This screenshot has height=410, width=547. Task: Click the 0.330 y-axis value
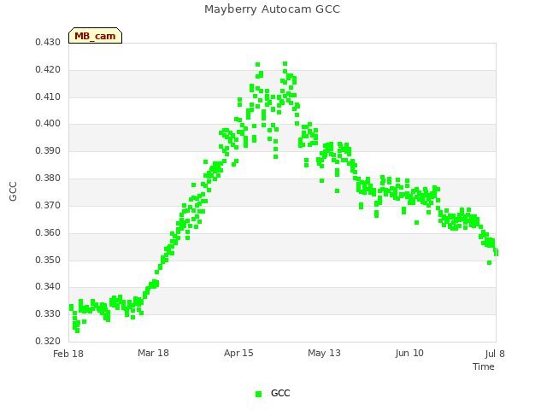click(x=48, y=313)
